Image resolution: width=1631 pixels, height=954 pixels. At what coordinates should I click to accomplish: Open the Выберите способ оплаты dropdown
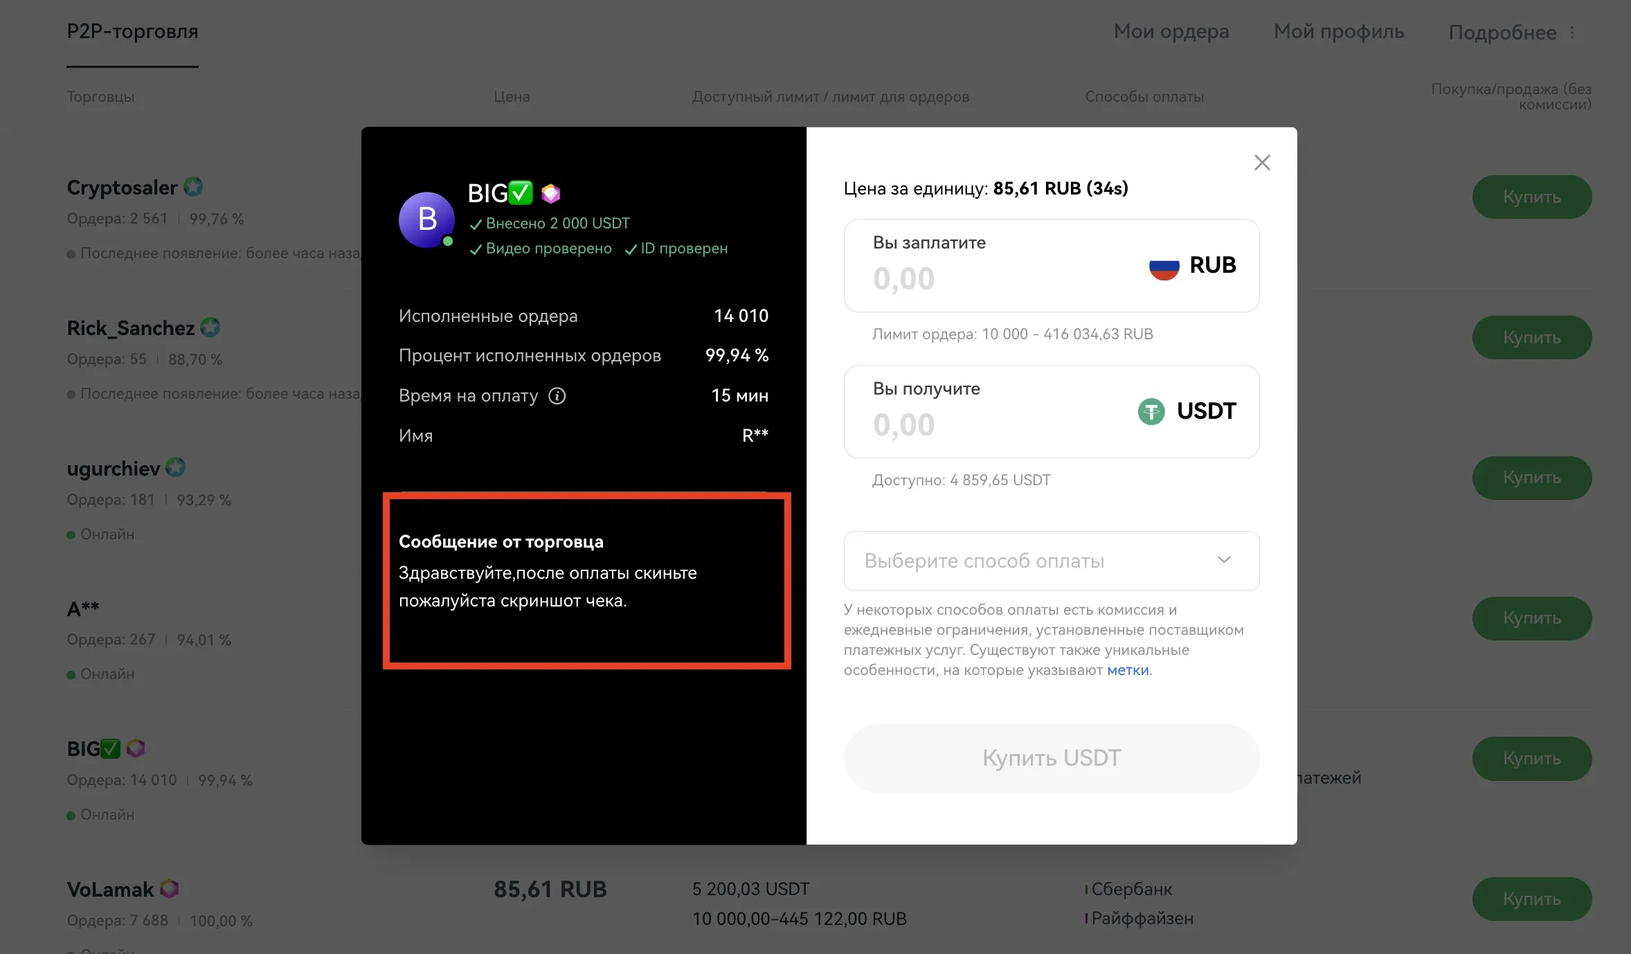pyautogui.click(x=1051, y=561)
